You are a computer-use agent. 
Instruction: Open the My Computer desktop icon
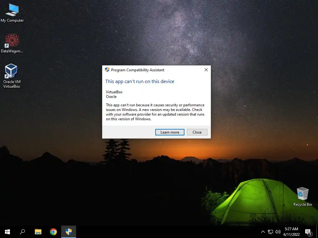coord(12,13)
